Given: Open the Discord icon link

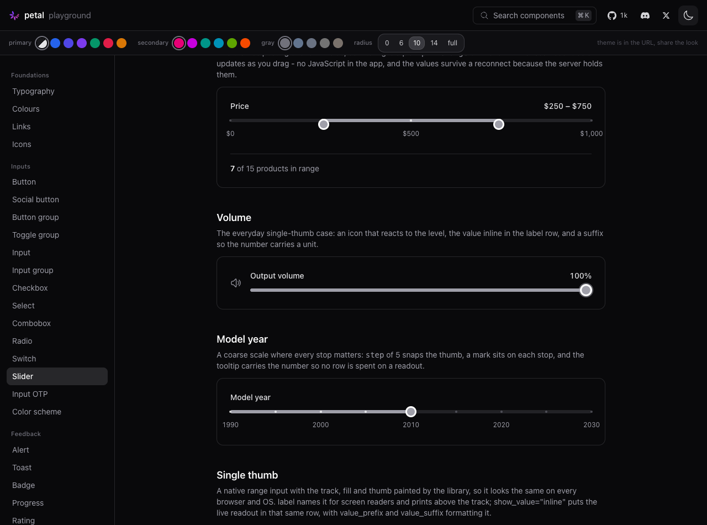Looking at the screenshot, I should (x=645, y=15).
